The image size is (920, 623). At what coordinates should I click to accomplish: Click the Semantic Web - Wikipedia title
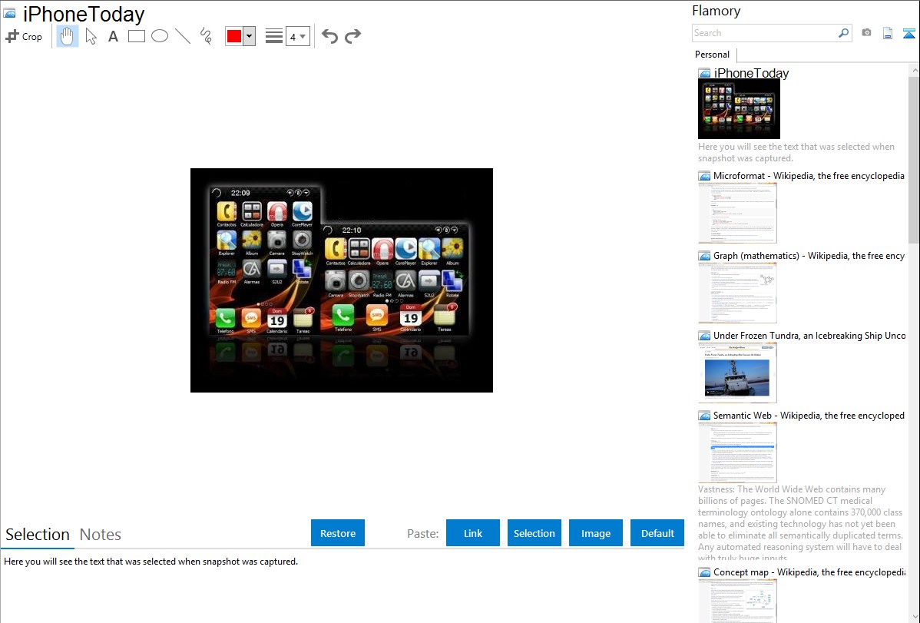tap(809, 415)
